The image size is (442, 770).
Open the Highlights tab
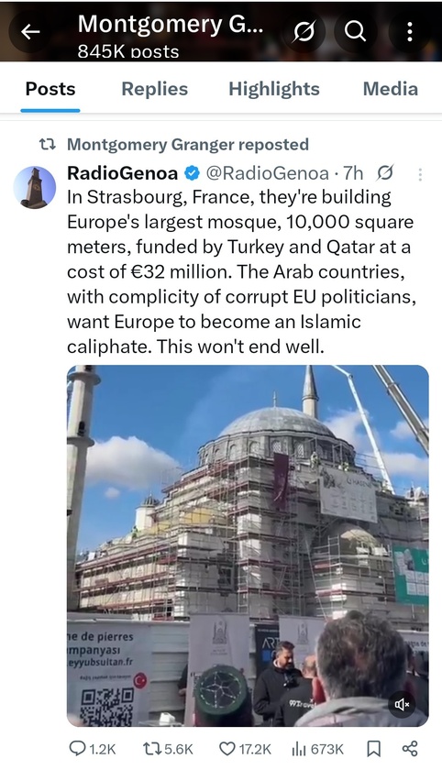[x=274, y=89]
